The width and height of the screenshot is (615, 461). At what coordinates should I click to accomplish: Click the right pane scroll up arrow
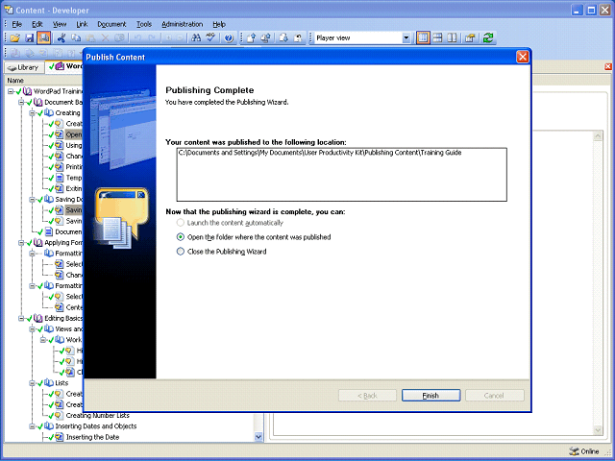pos(598,136)
